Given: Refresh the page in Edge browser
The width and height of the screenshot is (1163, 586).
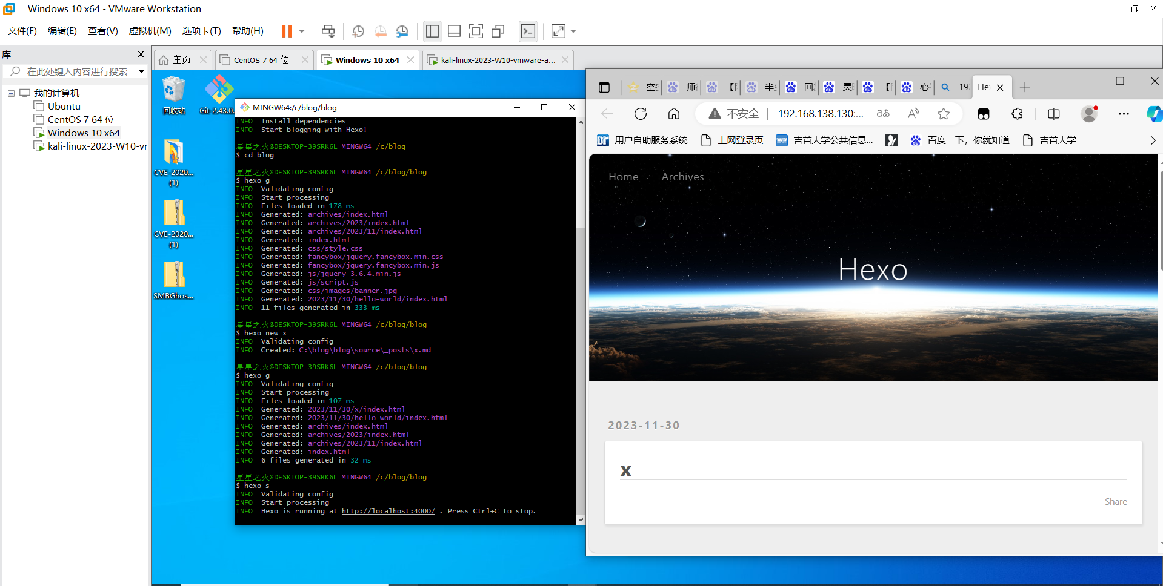Looking at the screenshot, I should click(641, 114).
